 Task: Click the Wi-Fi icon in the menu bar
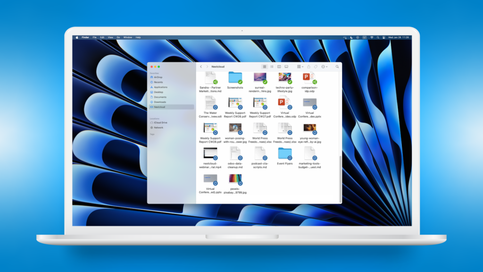[372, 37]
